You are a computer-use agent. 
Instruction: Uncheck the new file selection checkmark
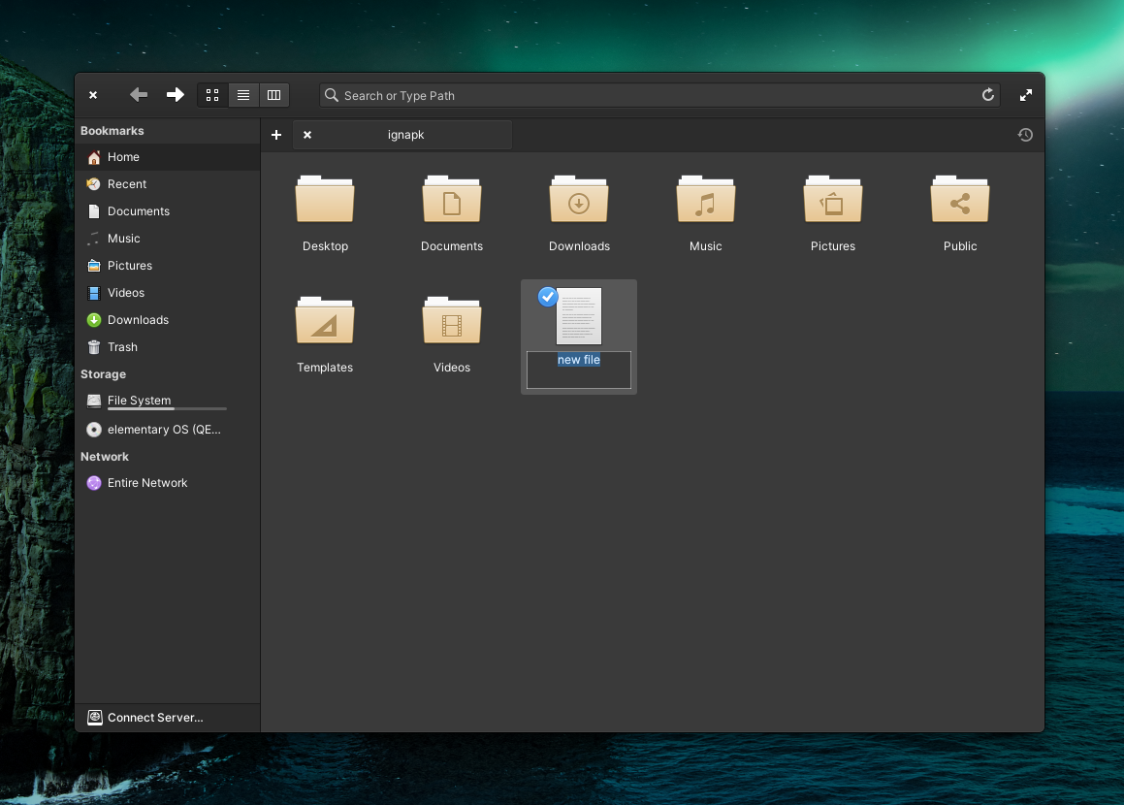(548, 297)
